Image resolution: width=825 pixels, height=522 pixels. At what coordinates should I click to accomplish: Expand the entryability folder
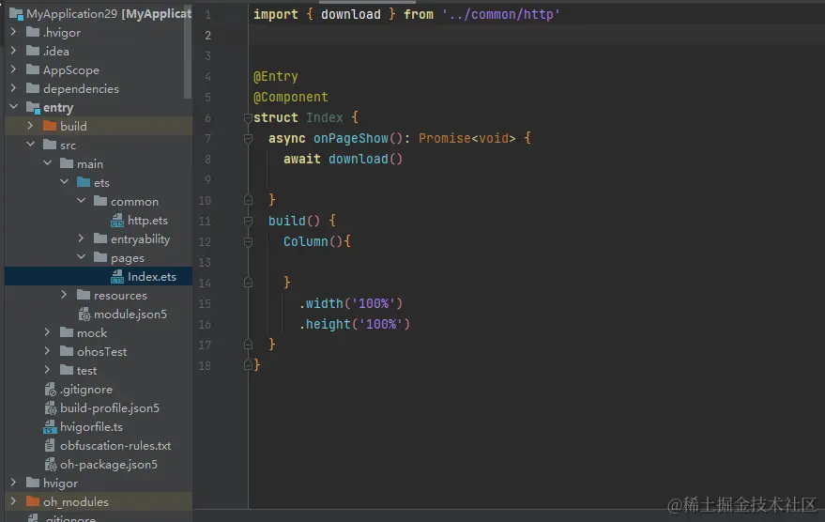[x=81, y=238]
